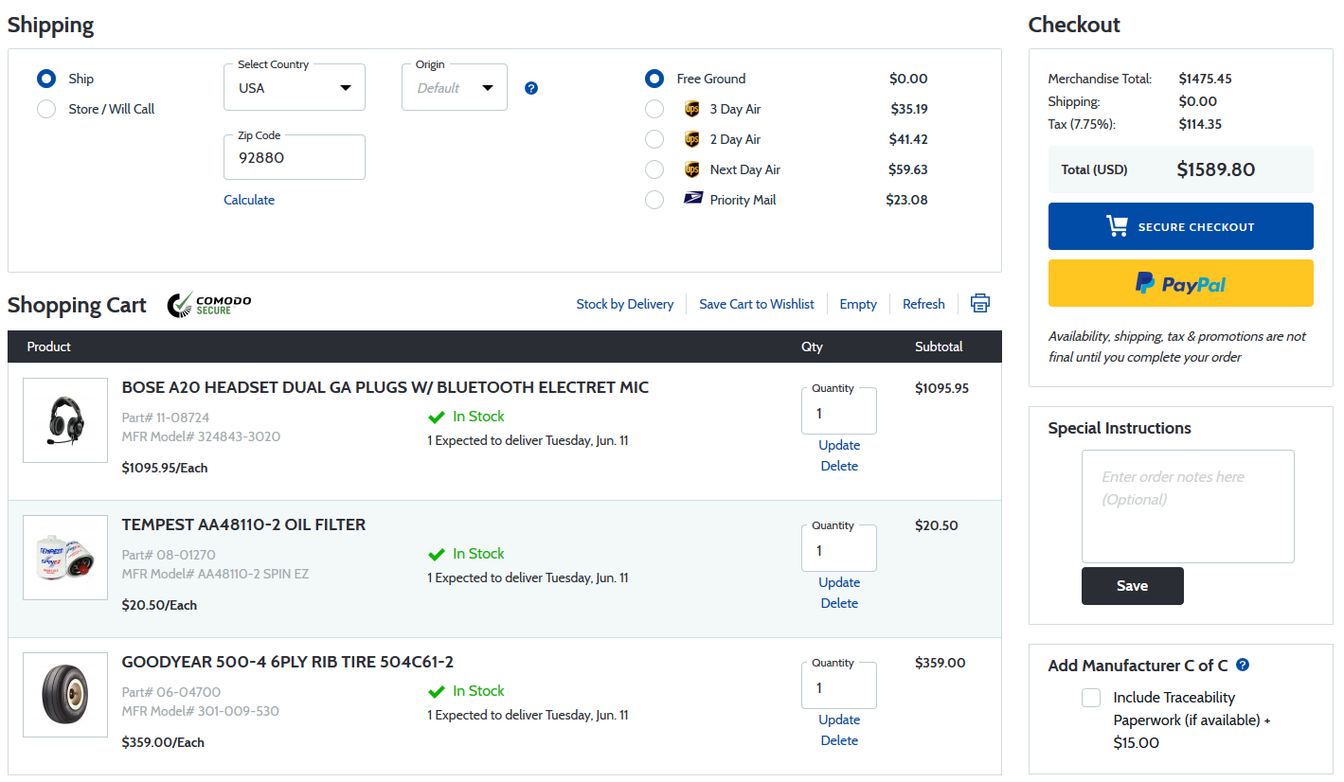This screenshot has height=782, width=1344.
Task: Open the Goodyear 500-4 6Ply Rib Tire title
Action: click(288, 662)
